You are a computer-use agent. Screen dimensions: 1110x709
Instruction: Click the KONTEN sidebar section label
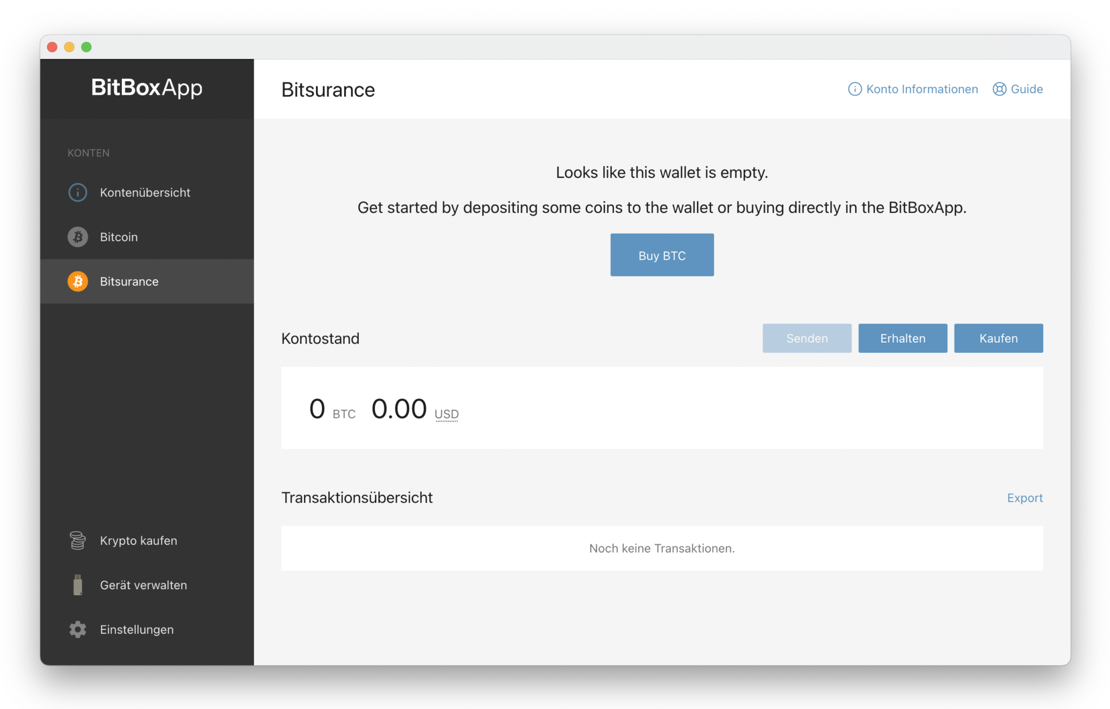88,153
